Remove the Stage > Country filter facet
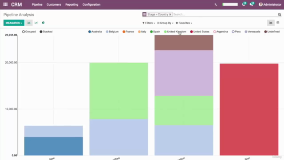The width and height of the screenshot is (284, 160). (x=170, y=15)
